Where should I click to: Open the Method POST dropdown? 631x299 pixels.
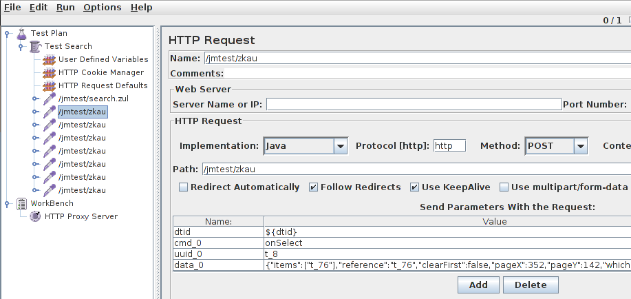[x=581, y=146]
